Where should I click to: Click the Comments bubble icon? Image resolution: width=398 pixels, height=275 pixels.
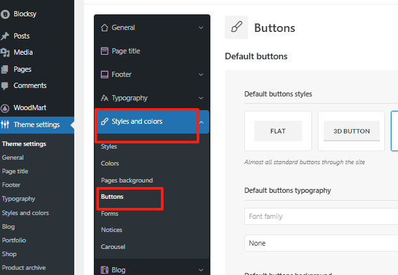[x=5, y=85]
